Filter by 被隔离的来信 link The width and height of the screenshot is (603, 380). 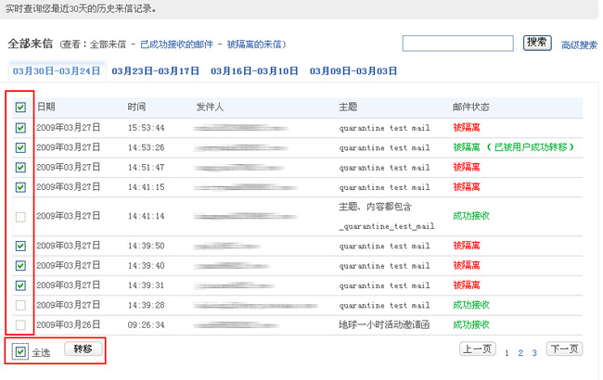pos(255,44)
